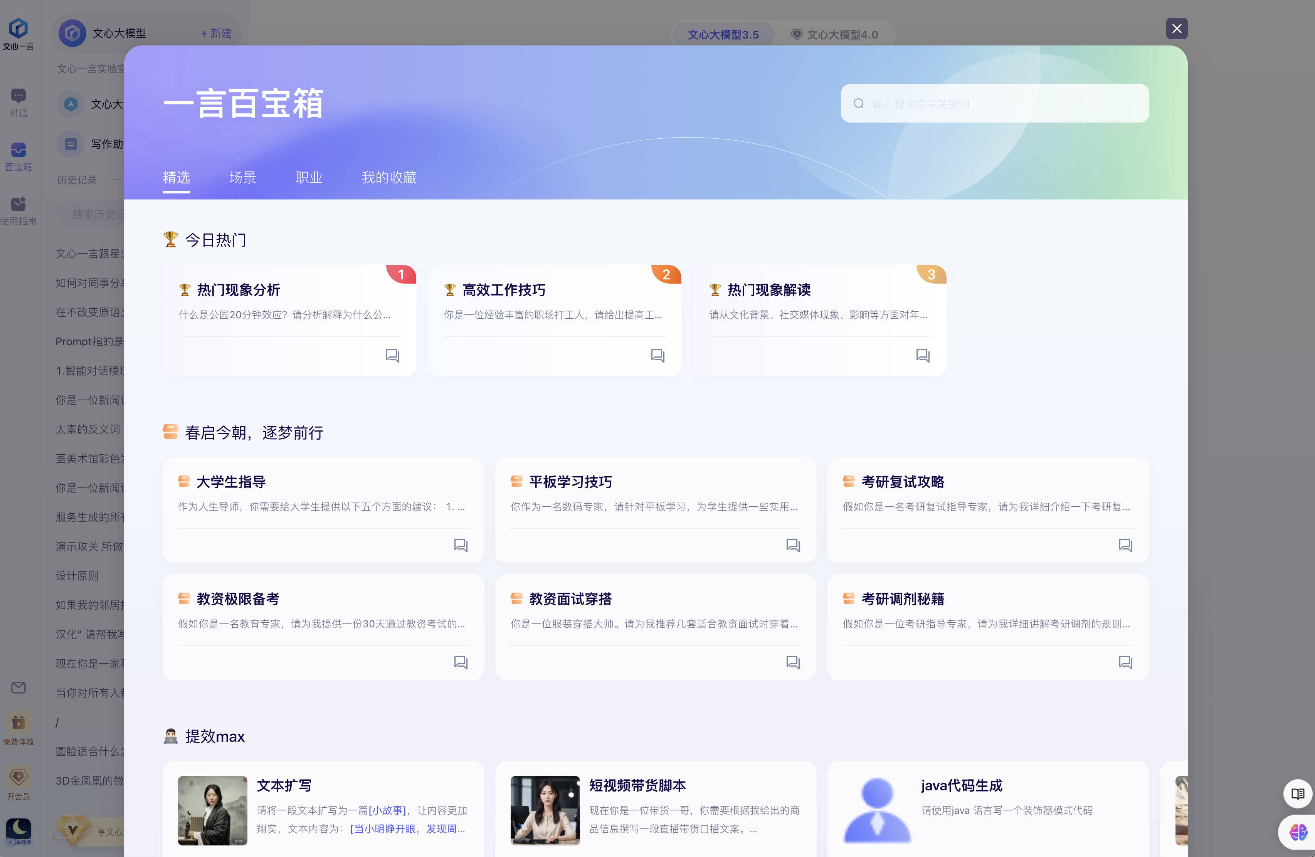Open the 我的收藏 tab
Viewport: 1315px width, 857px height.
click(388, 177)
